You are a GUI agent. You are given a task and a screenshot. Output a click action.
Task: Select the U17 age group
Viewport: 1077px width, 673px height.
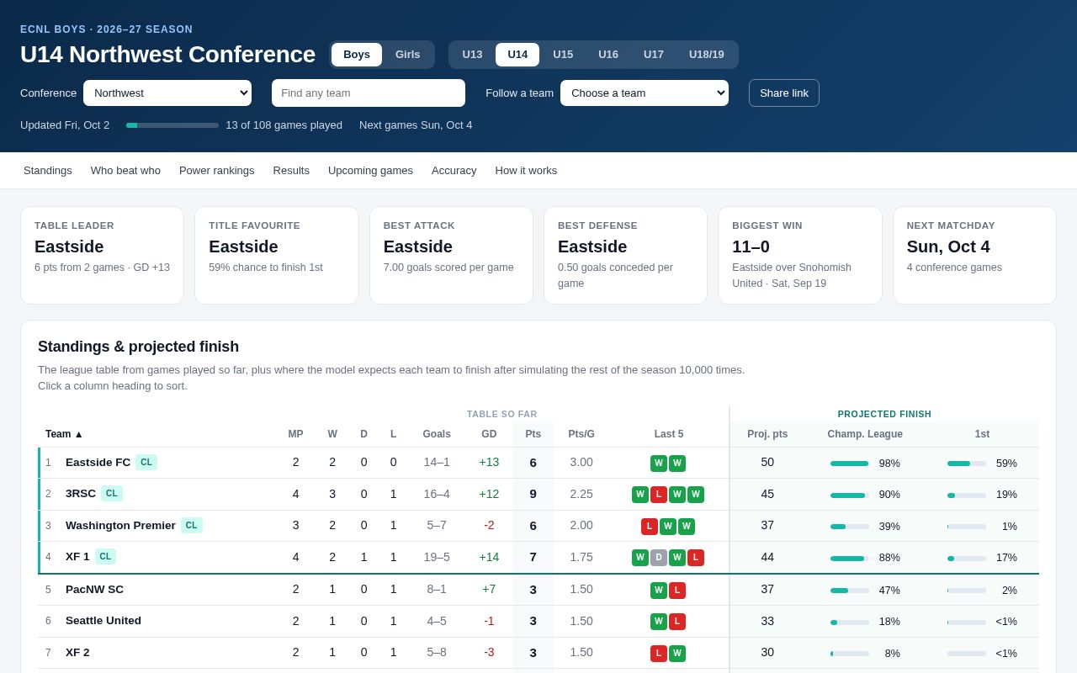coord(654,55)
